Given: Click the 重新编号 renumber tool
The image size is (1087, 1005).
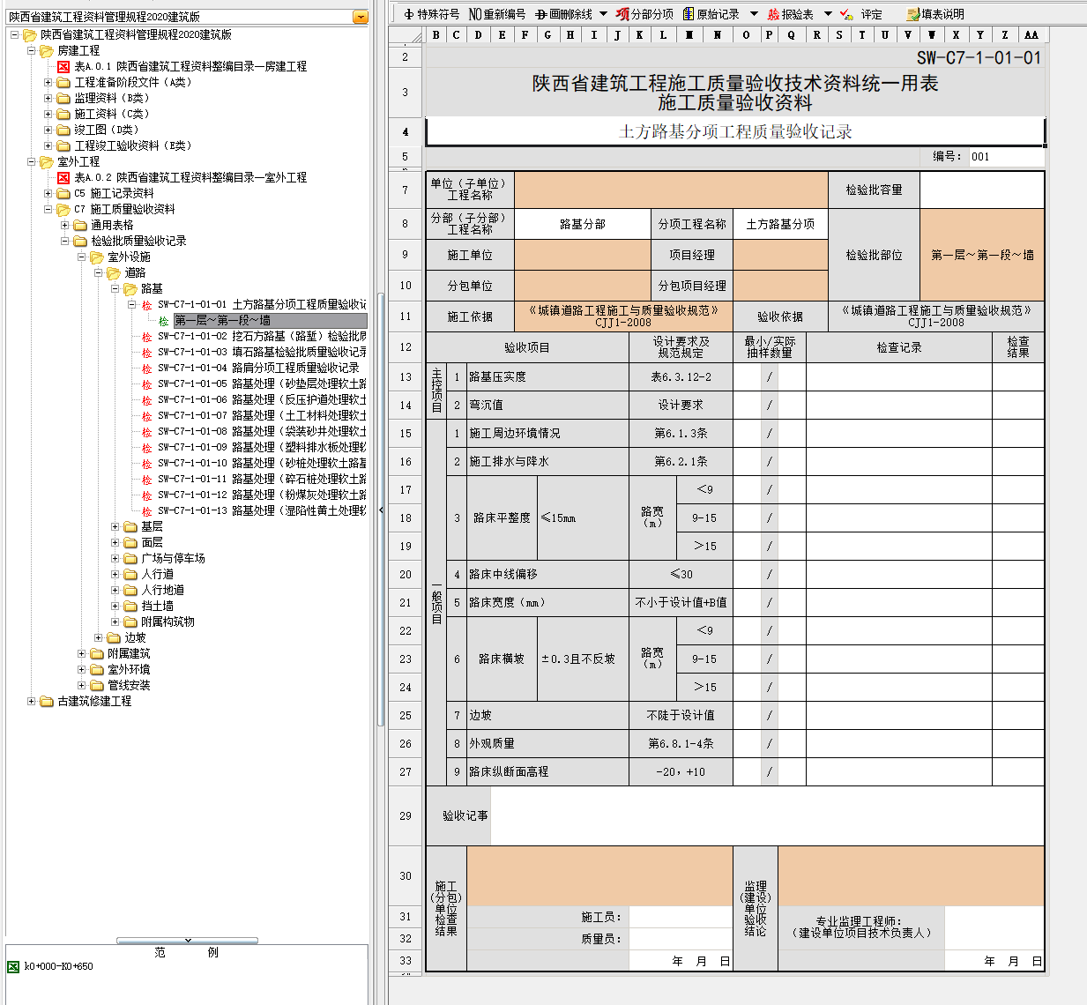Looking at the screenshot, I should [497, 14].
